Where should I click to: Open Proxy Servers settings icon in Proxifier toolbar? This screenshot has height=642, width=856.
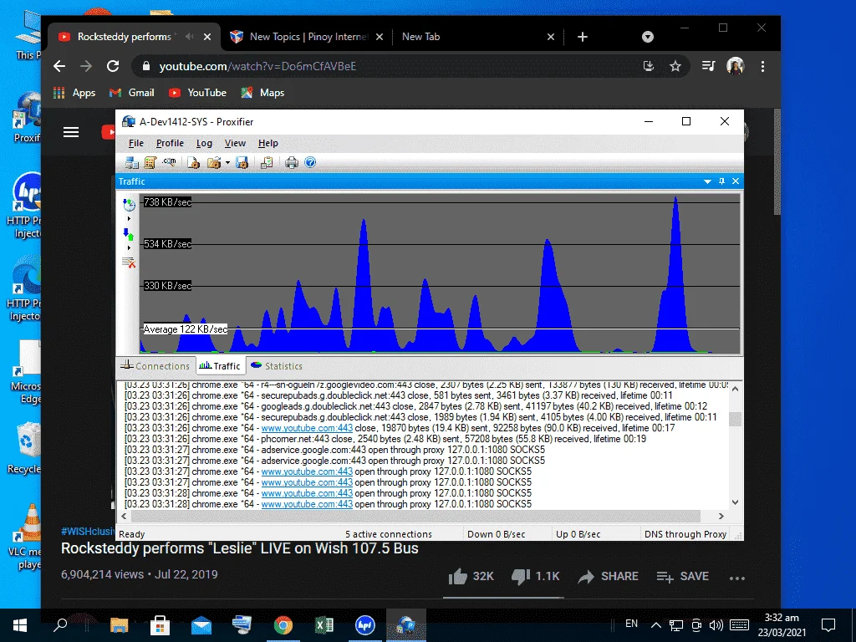coord(131,162)
